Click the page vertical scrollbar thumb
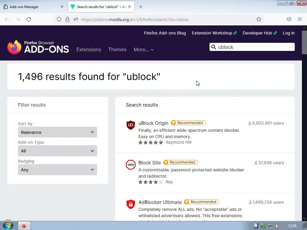 (305, 43)
